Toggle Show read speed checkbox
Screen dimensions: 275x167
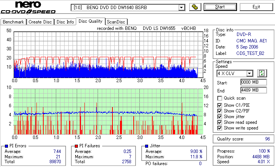click(x=220, y=122)
